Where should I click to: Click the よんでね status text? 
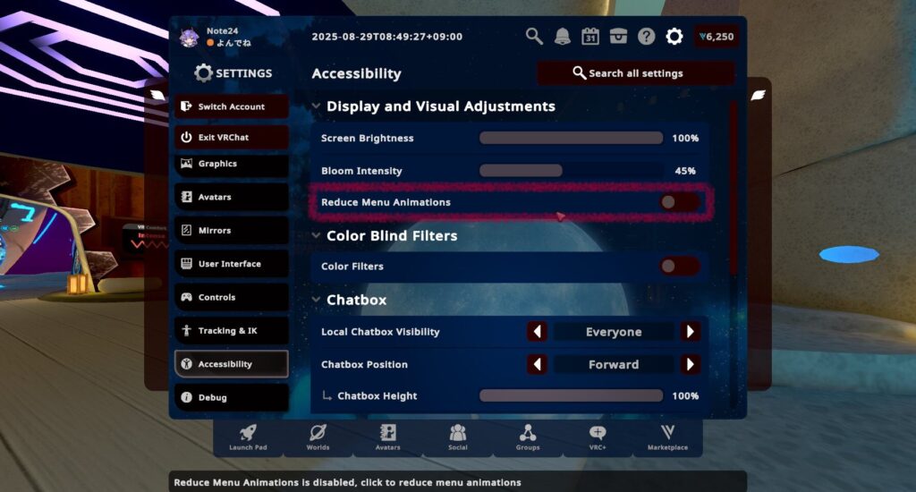(x=233, y=43)
